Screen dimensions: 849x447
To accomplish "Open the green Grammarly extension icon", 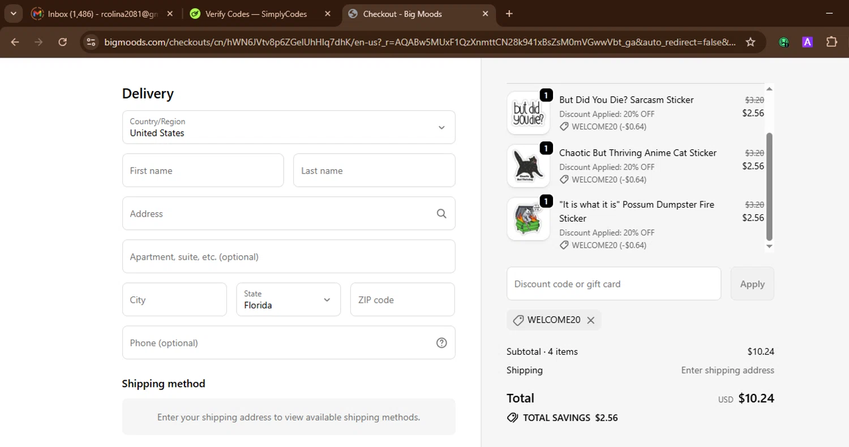I will tap(784, 42).
